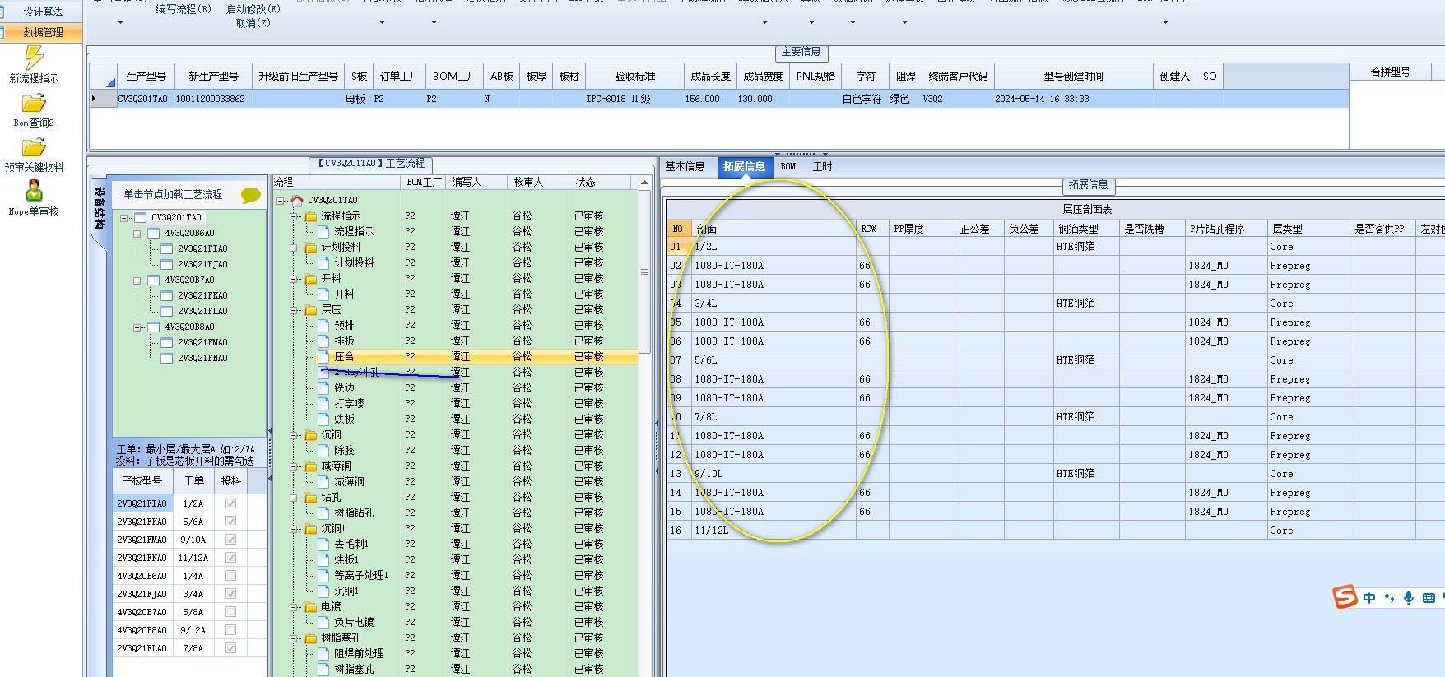The height and width of the screenshot is (677, 1445).
Task: Click 启动修改(E) toolbar button
Action: point(253,9)
